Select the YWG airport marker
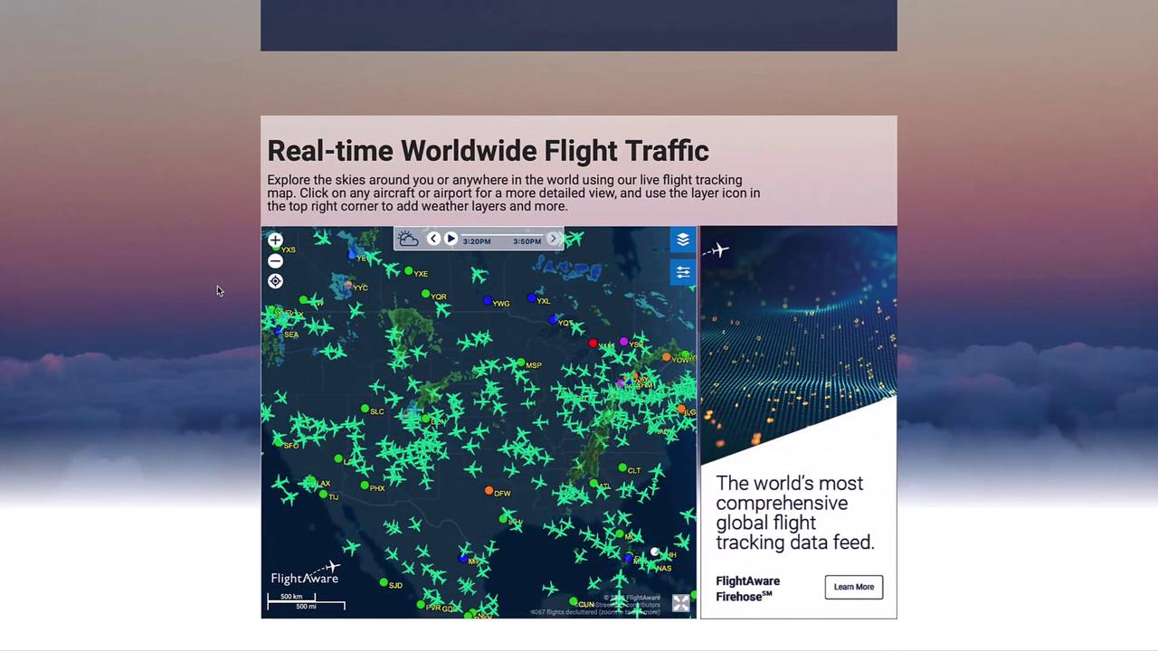 click(489, 301)
